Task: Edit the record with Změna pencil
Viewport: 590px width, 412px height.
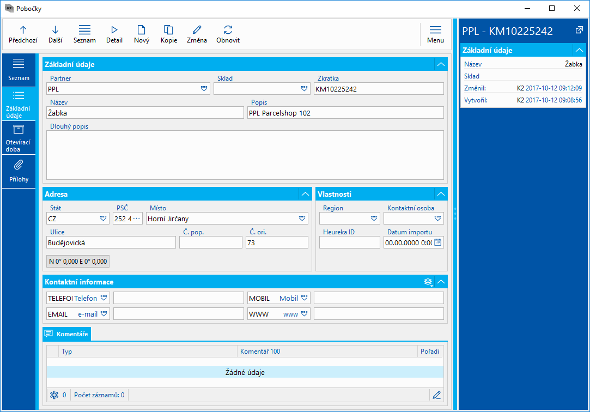Action: 197,34
